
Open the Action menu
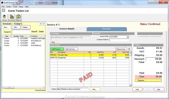click(x=9, y=7)
